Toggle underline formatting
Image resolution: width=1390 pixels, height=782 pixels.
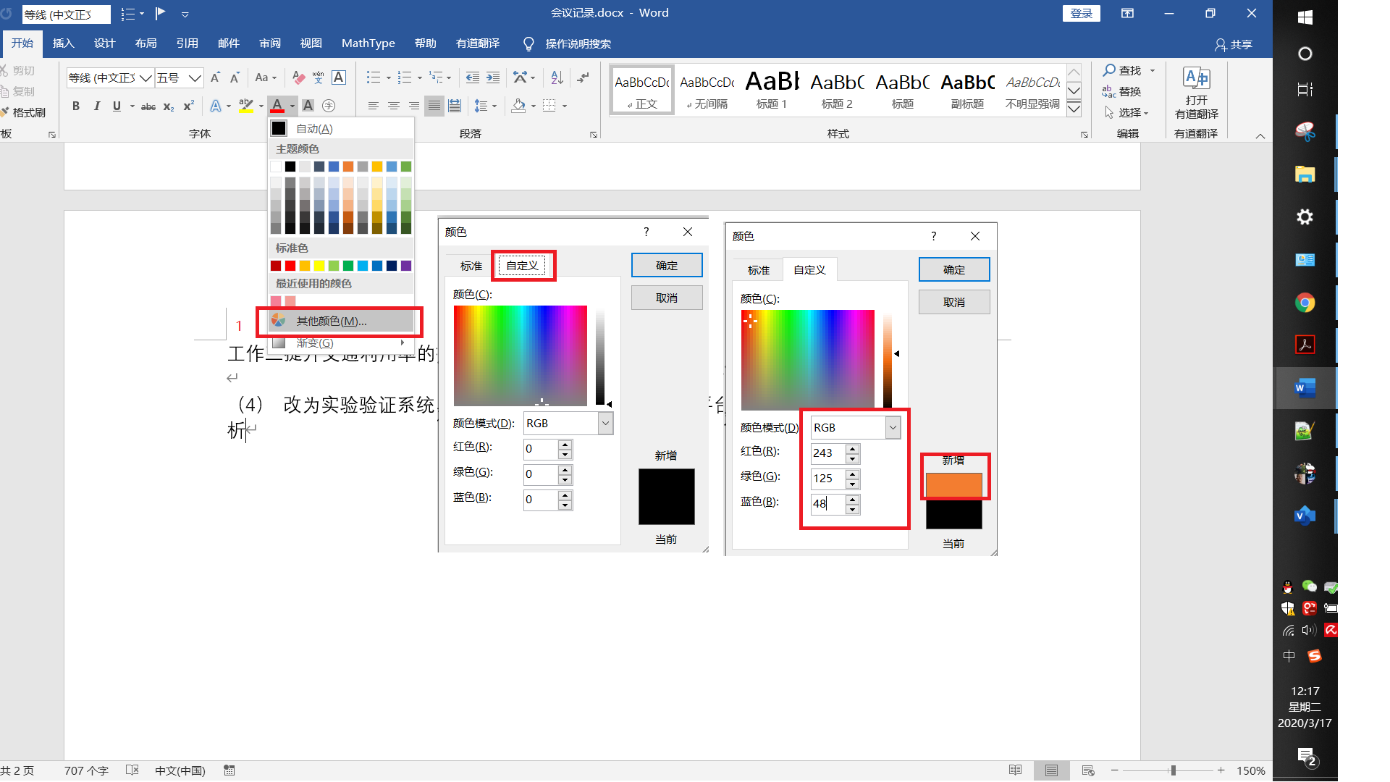(x=116, y=106)
